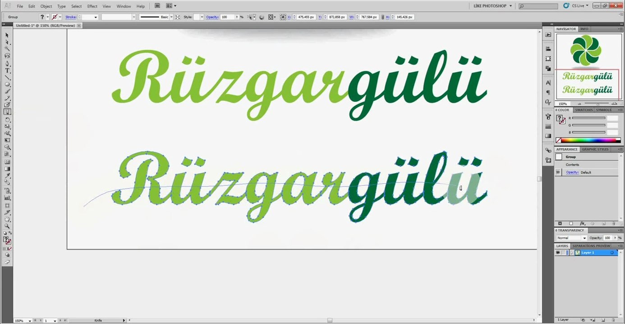Open the Effect menu

(92, 6)
